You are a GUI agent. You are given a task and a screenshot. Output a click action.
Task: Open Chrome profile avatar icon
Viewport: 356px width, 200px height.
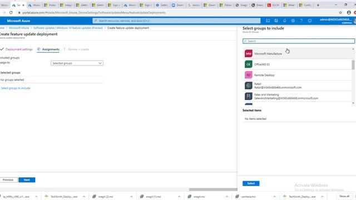pos(349,12)
